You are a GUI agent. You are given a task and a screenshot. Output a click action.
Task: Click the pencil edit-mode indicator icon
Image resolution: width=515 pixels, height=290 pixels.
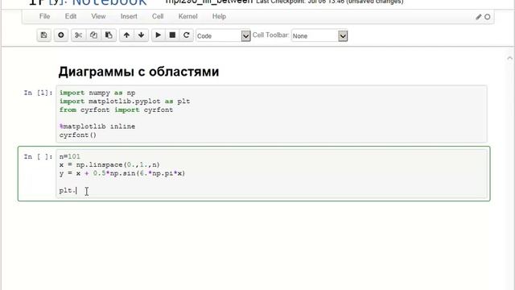(478, 17)
